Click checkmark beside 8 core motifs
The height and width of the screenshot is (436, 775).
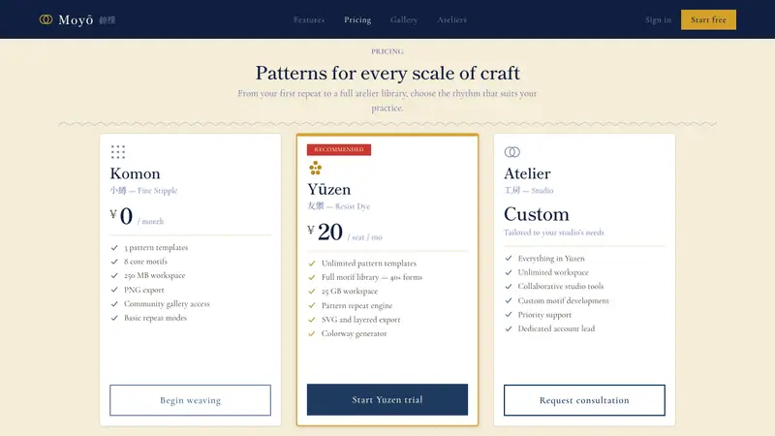(x=114, y=262)
